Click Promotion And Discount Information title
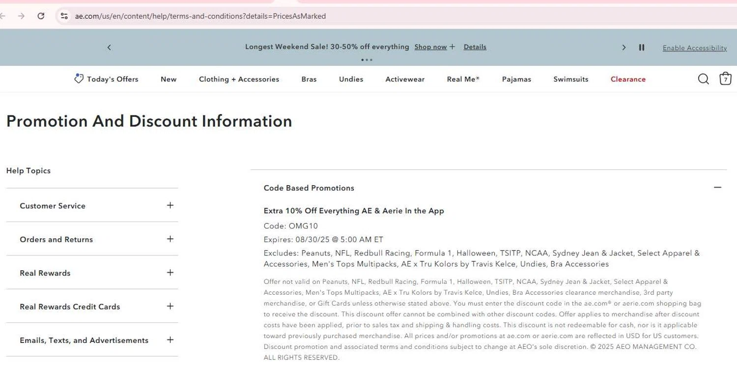The image size is (737, 366). 149,121
